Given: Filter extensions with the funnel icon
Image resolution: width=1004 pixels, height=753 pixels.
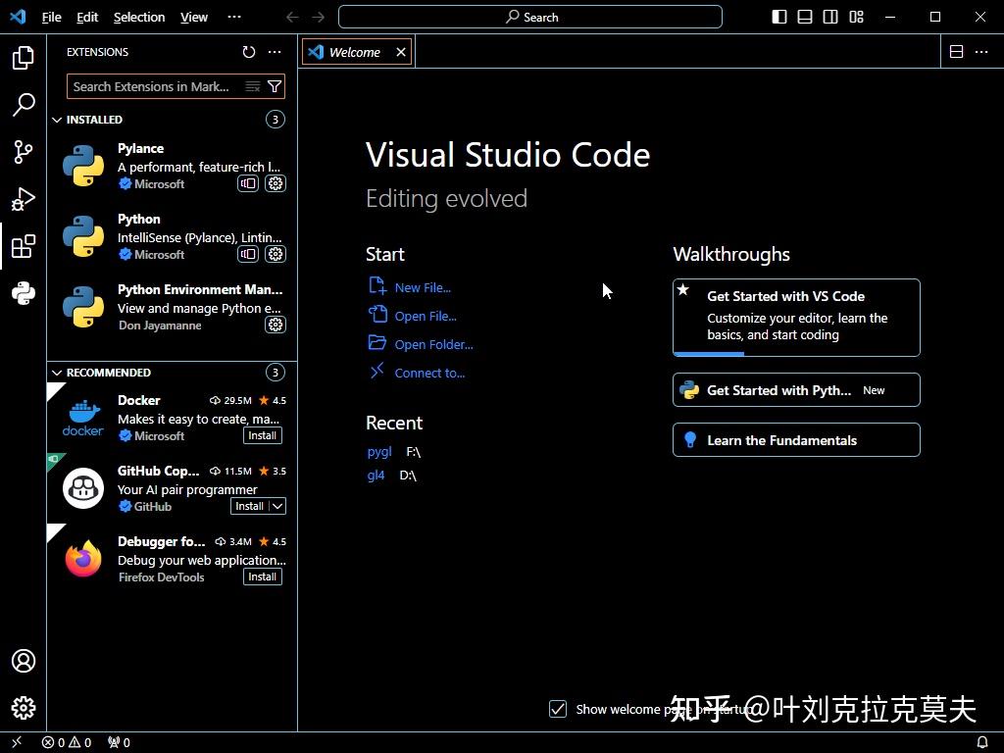Looking at the screenshot, I should click(x=275, y=86).
